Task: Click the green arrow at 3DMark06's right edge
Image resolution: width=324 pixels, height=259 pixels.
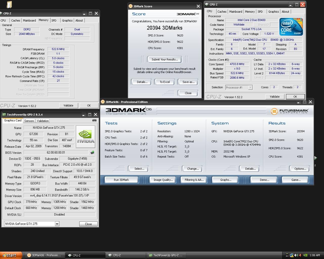Action: click(x=315, y=158)
